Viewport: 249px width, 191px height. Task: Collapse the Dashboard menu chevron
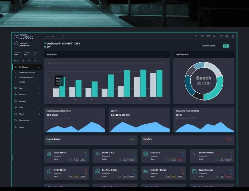pyautogui.click(x=40, y=67)
